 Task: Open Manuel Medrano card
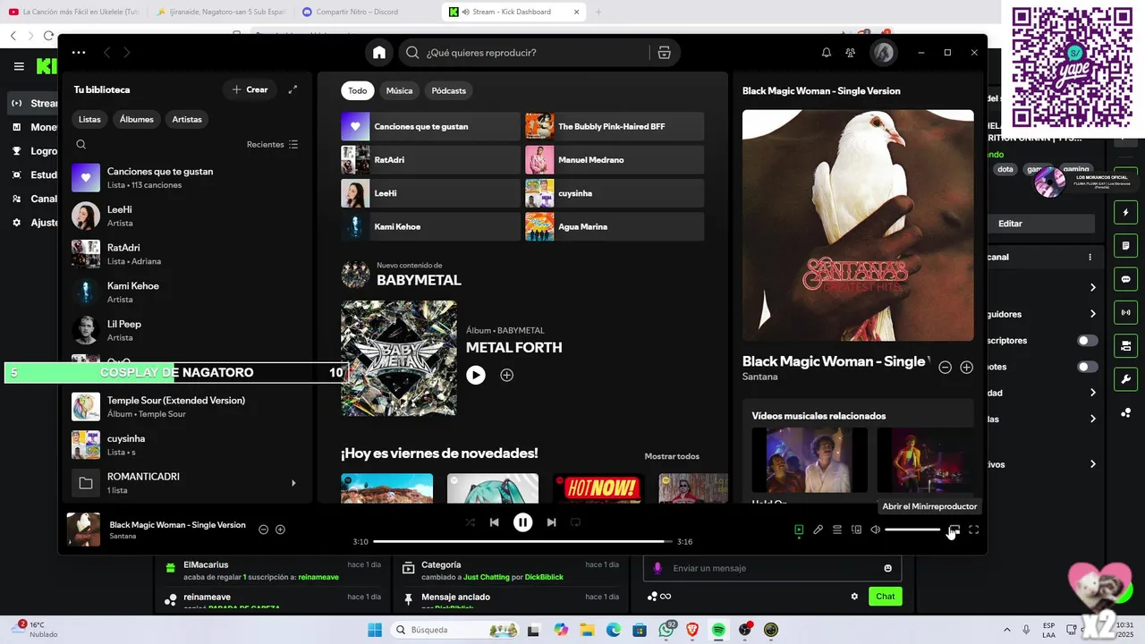pyautogui.click(x=615, y=160)
